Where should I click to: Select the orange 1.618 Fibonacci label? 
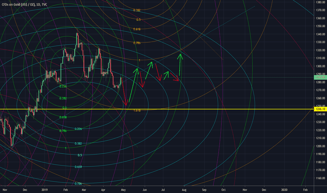click(137, 111)
